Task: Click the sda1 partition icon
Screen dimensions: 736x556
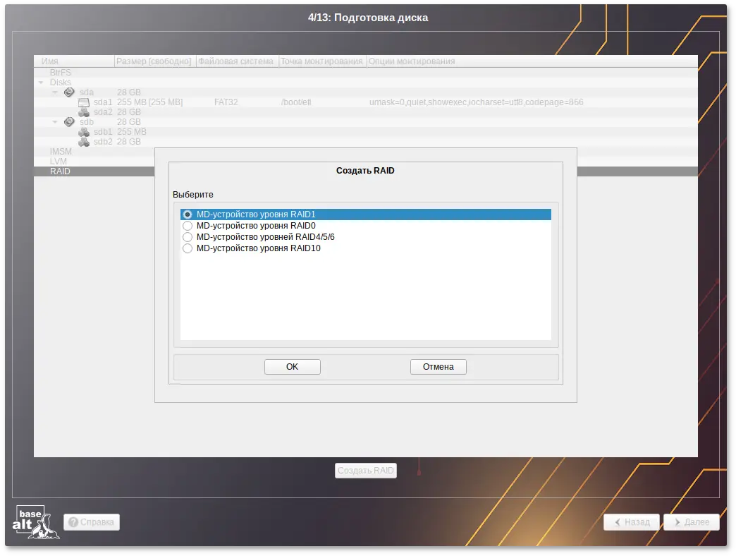Action: [x=84, y=102]
